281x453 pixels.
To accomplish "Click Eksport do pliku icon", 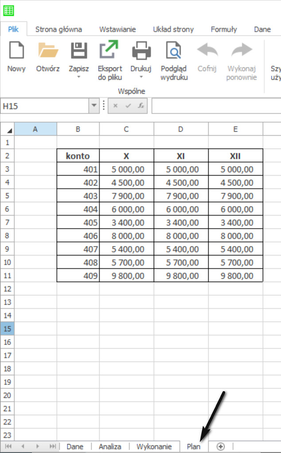I will (109, 51).
